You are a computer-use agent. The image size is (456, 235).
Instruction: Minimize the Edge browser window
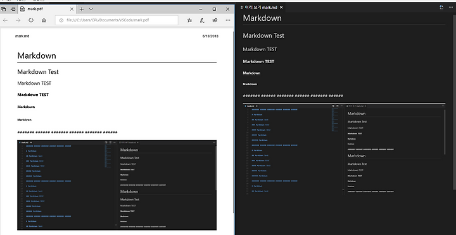click(x=201, y=9)
